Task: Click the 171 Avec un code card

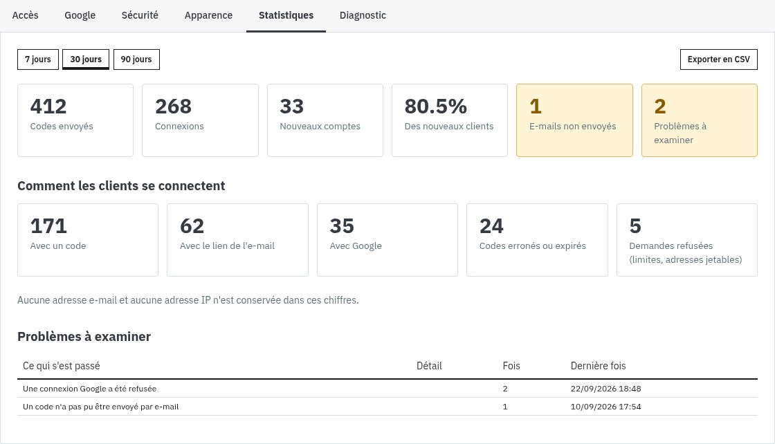Action: (x=88, y=240)
